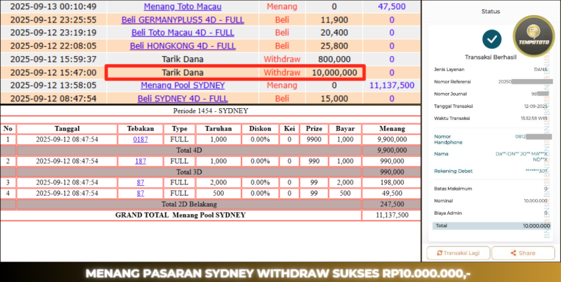This screenshot has height=282, width=561.
Task: Click the TEMPOTOTO gold logo
Action: 533,36
